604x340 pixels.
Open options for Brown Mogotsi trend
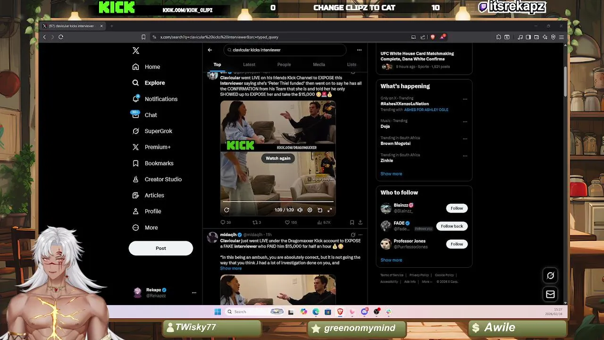click(465, 139)
